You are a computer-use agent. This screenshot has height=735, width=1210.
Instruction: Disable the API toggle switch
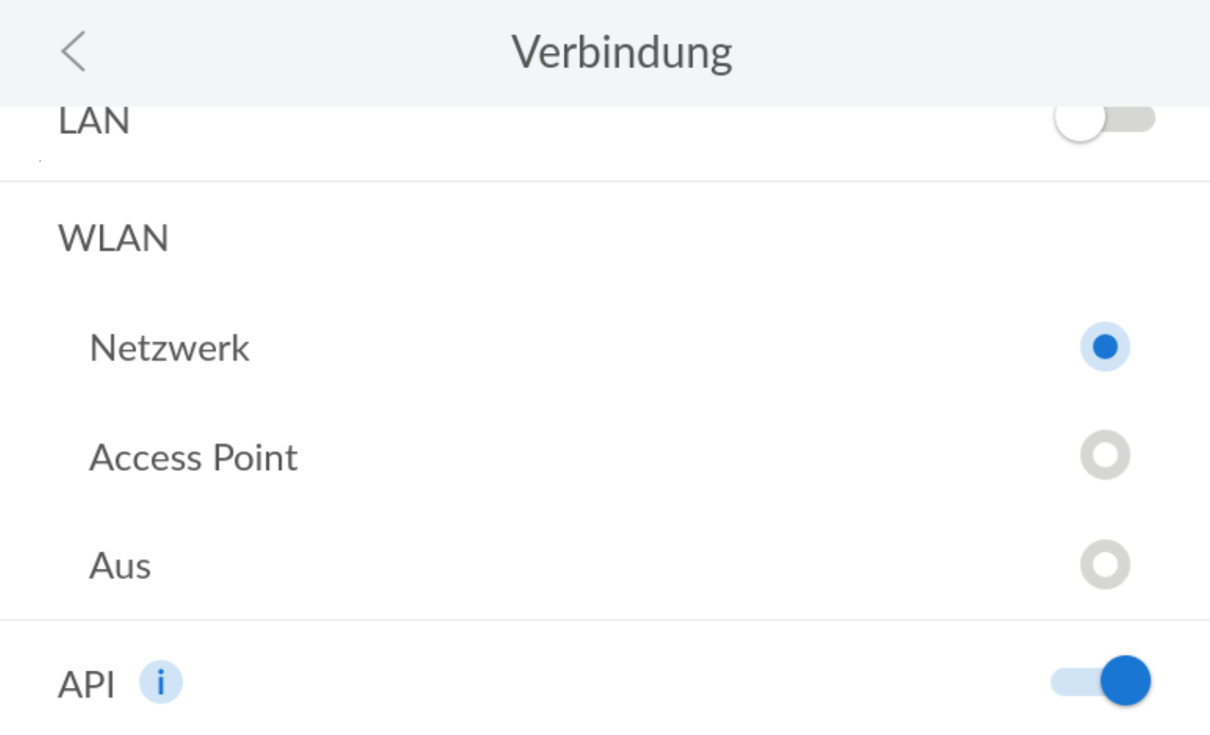[x=1101, y=681]
